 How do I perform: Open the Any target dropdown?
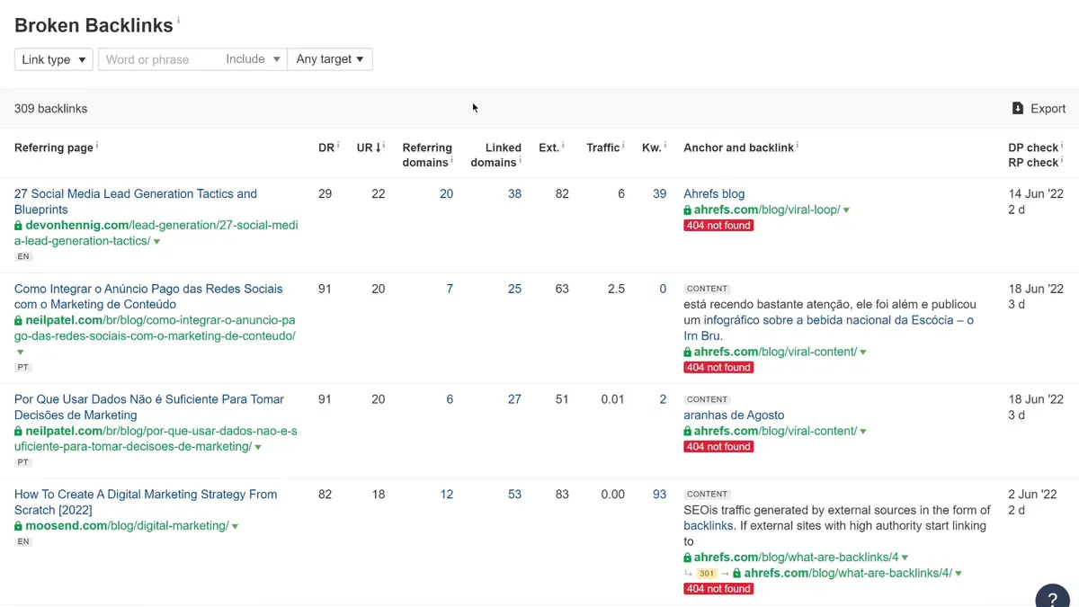[x=330, y=59]
